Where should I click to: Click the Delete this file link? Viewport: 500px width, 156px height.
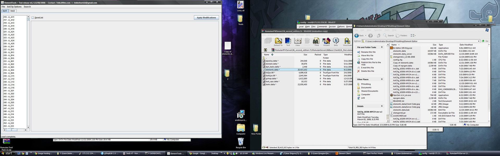click(x=367, y=71)
